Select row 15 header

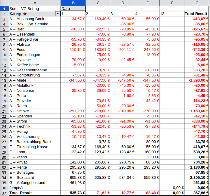tap(4, 80)
